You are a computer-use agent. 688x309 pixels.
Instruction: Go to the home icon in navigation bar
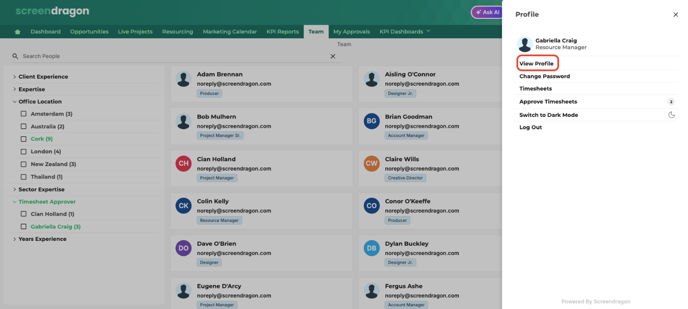click(x=18, y=32)
